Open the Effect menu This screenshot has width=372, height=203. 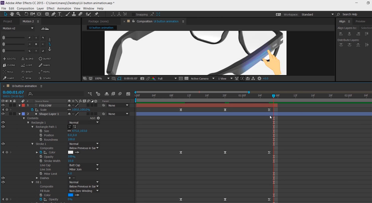(50, 8)
